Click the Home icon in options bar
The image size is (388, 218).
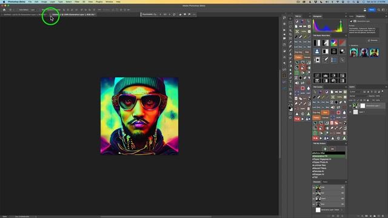(4, 10)
